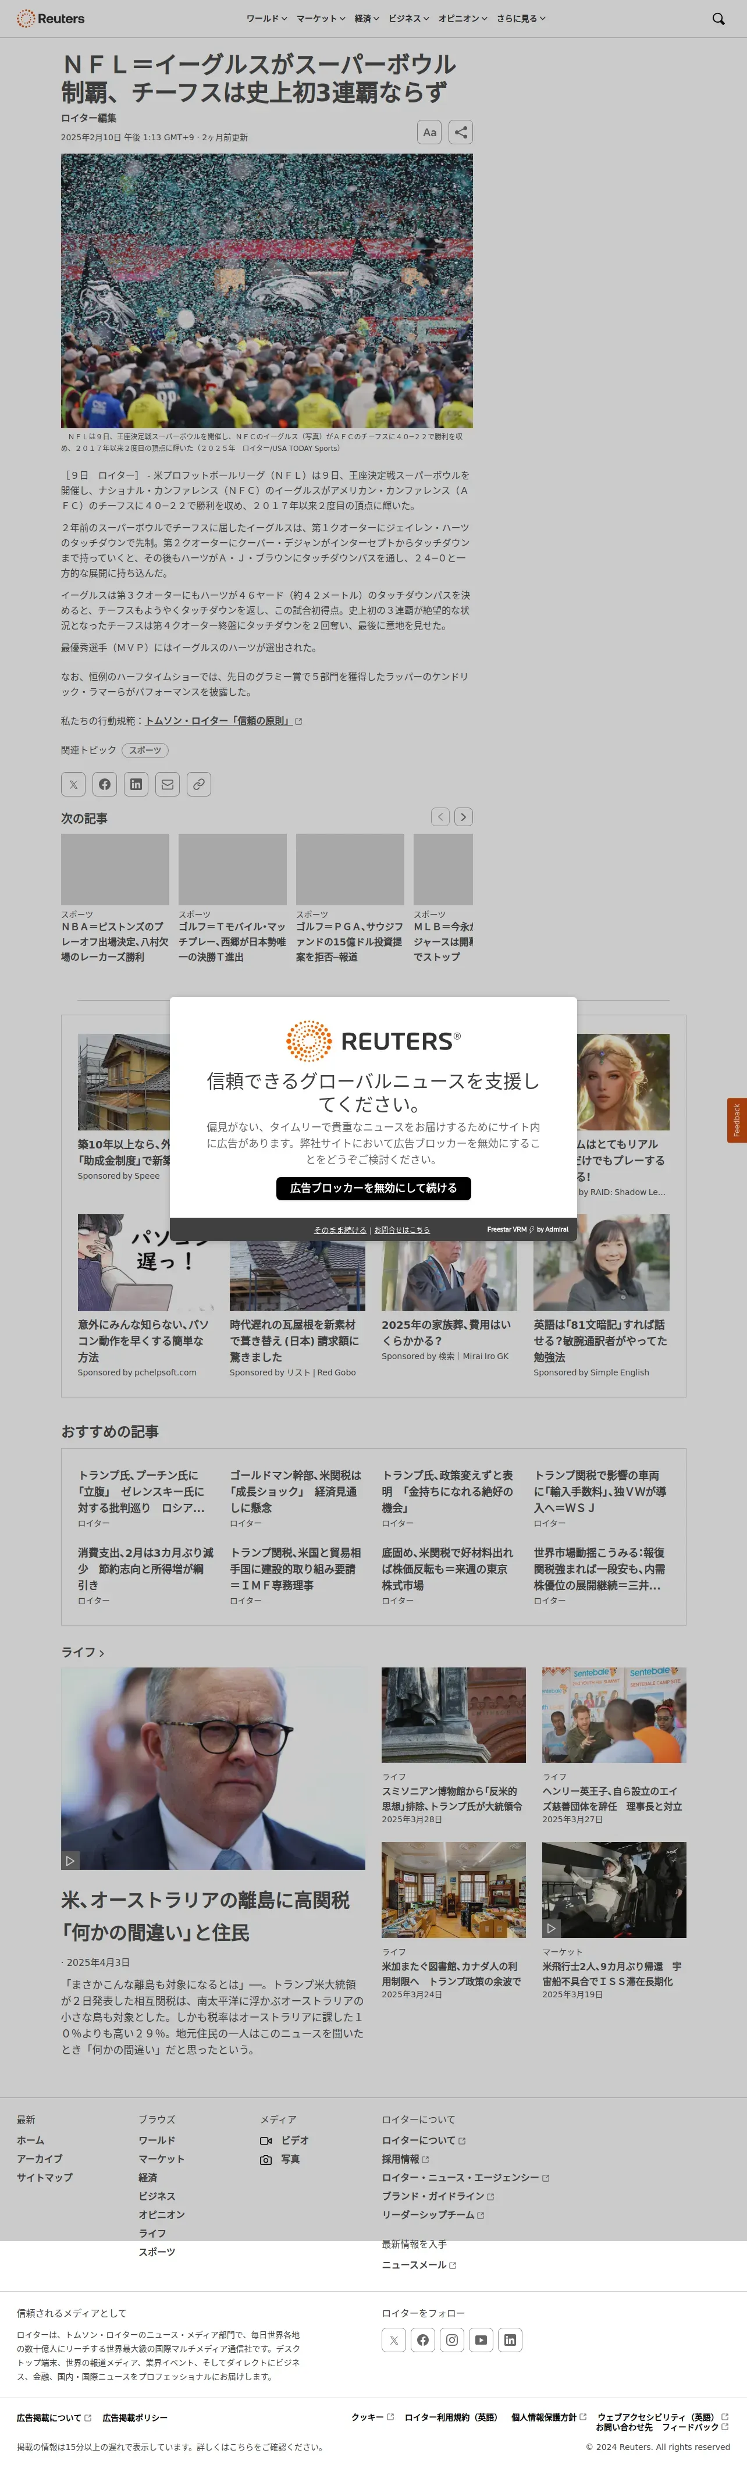Open the ロイターについて footer link
747x2468 pixels.
(x=424, y=2139)
